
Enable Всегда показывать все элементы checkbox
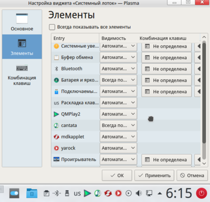click(52, 27)
